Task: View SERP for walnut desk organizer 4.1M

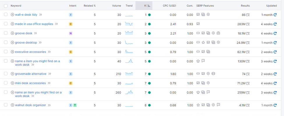Action: pyautogui.click(x=248, y=105)
